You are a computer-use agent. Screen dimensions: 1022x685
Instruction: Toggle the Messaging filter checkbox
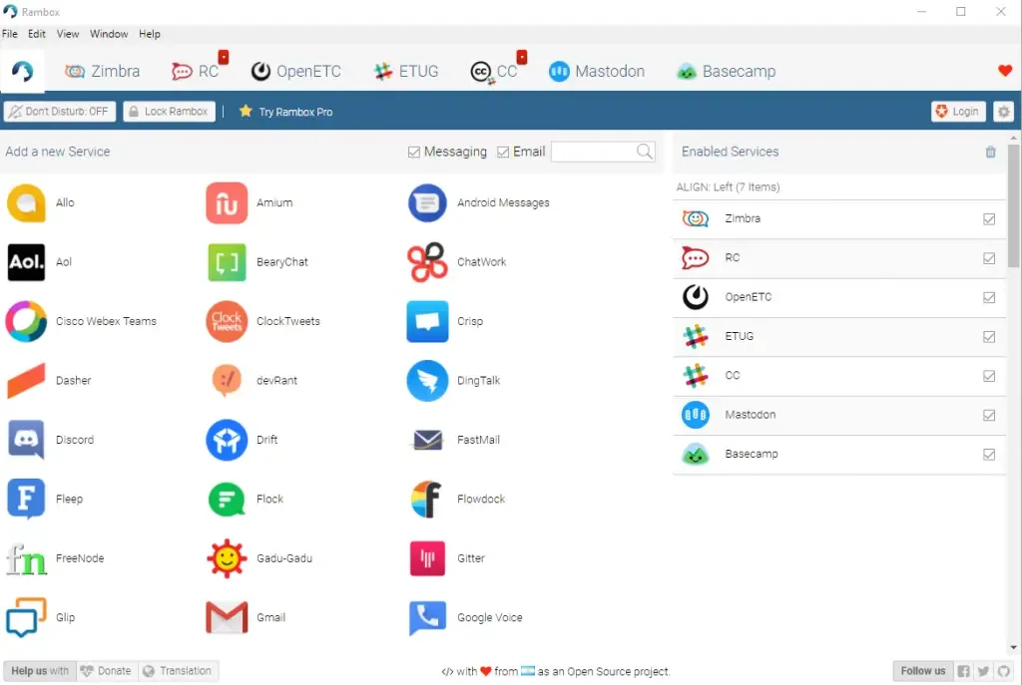coord(413,153)
